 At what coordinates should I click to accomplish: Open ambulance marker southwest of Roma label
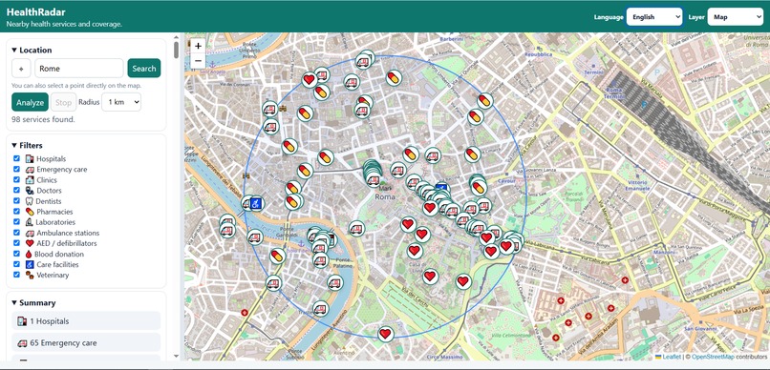tap(356, 228)
